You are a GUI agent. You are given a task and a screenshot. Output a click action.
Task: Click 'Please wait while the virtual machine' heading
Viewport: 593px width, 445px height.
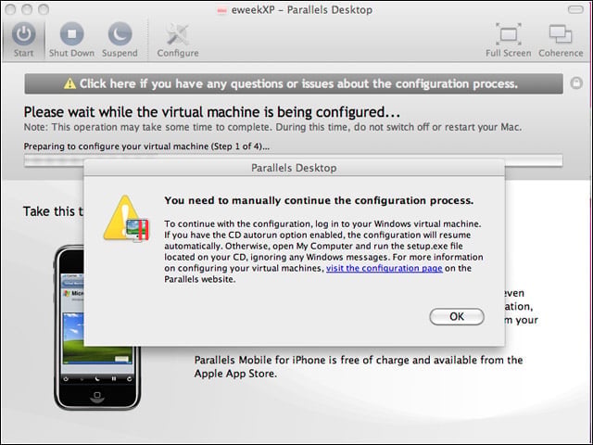point(212,112)
